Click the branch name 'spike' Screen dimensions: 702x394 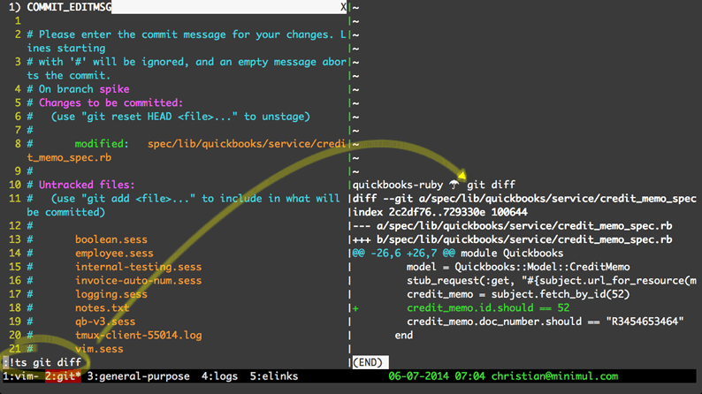tap(114, 89)
